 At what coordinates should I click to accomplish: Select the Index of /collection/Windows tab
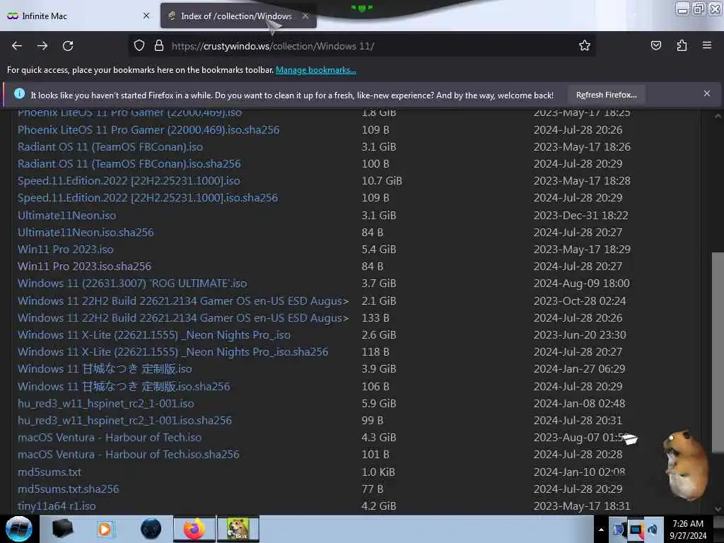click(x=238, y=16)
